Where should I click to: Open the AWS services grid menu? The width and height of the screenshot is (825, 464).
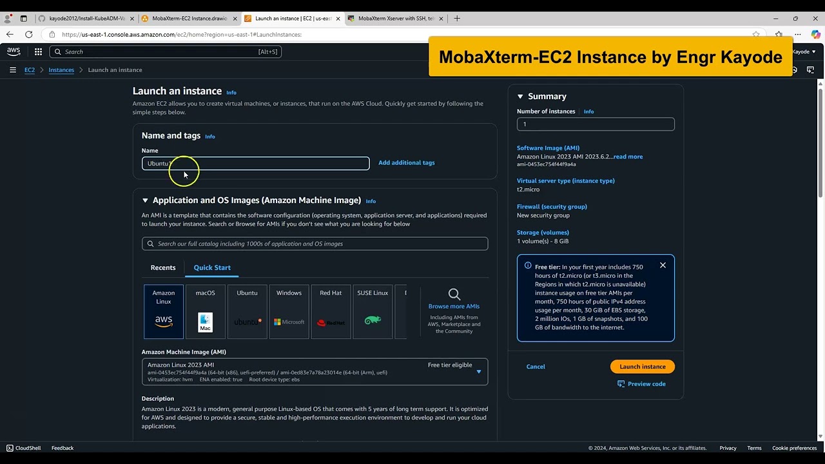click(x=38, y=52)
